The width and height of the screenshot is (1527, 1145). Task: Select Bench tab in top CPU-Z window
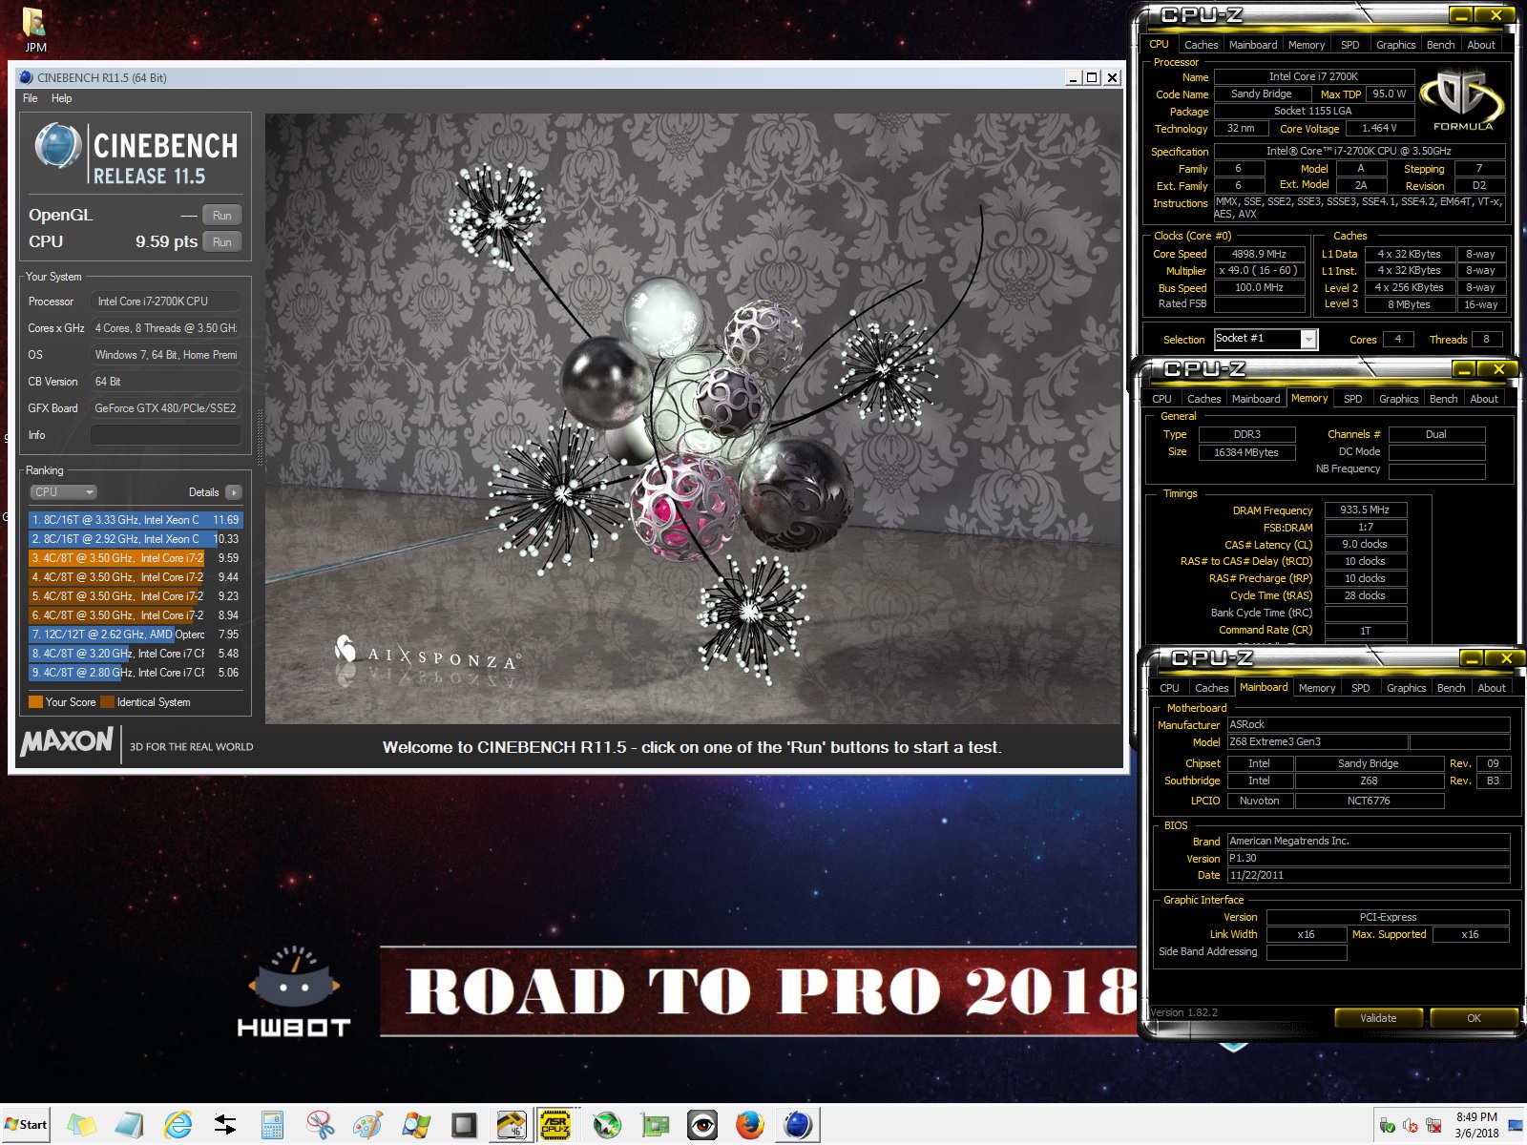(x=1440, y=45)
